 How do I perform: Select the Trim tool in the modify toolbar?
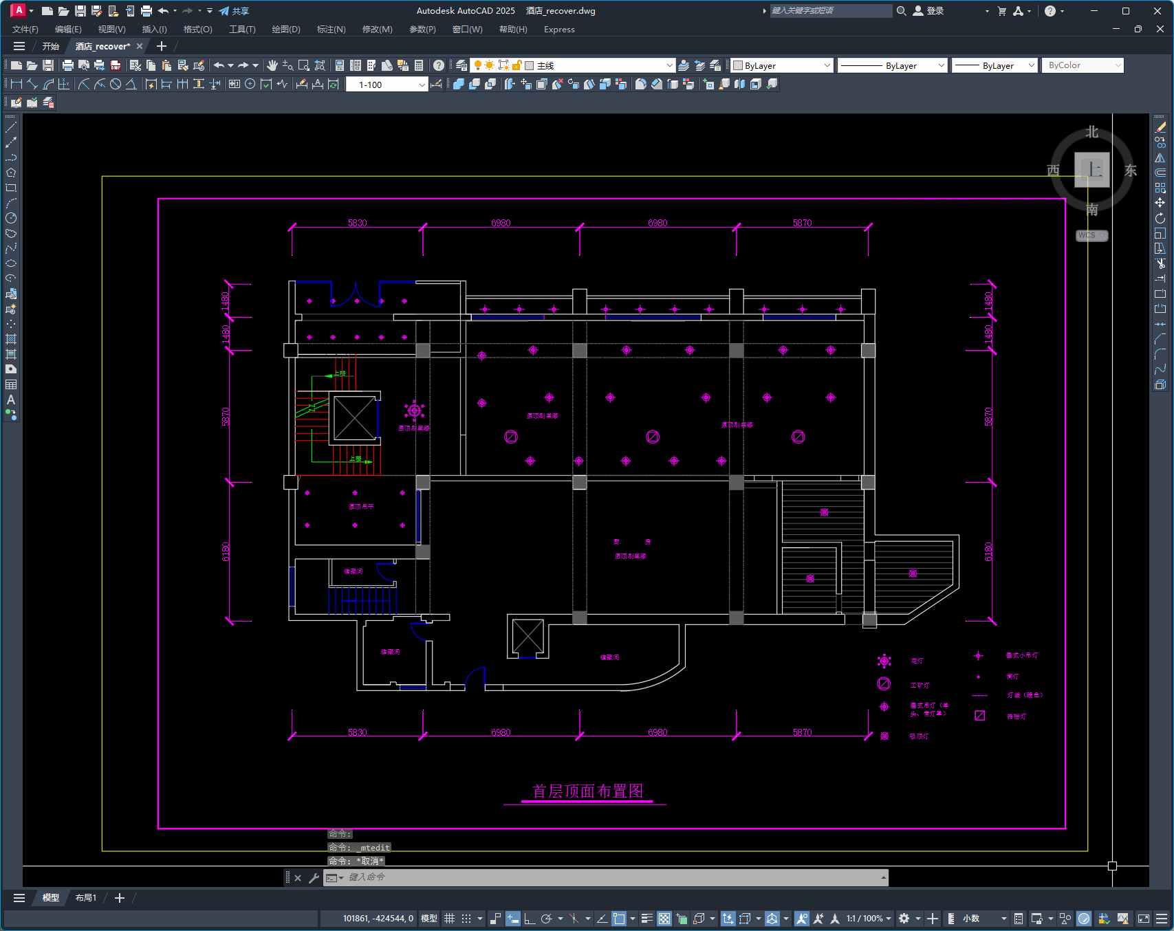(x=1160, y=263)
